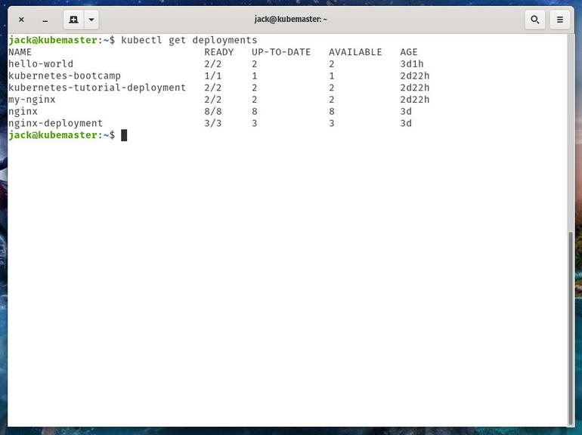The image size is (582, 435).
Task: Expand the new tab dropdown arrow
Action: coord(91,20)
